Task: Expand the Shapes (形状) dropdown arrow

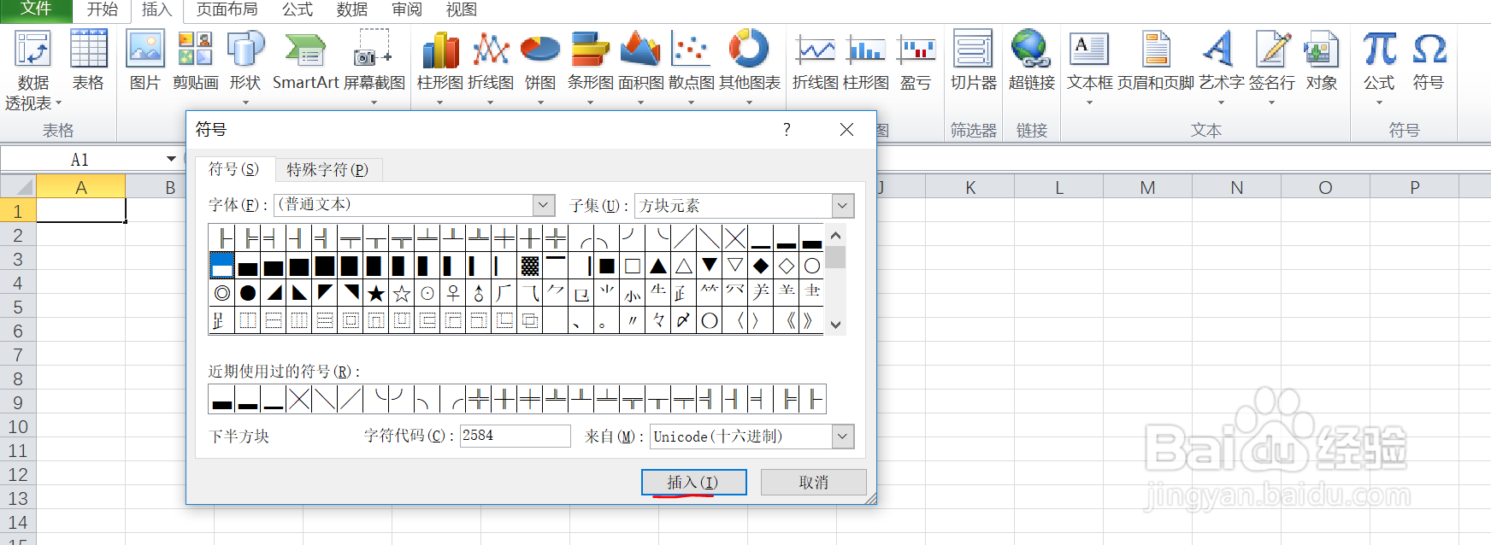Action: 245,103
